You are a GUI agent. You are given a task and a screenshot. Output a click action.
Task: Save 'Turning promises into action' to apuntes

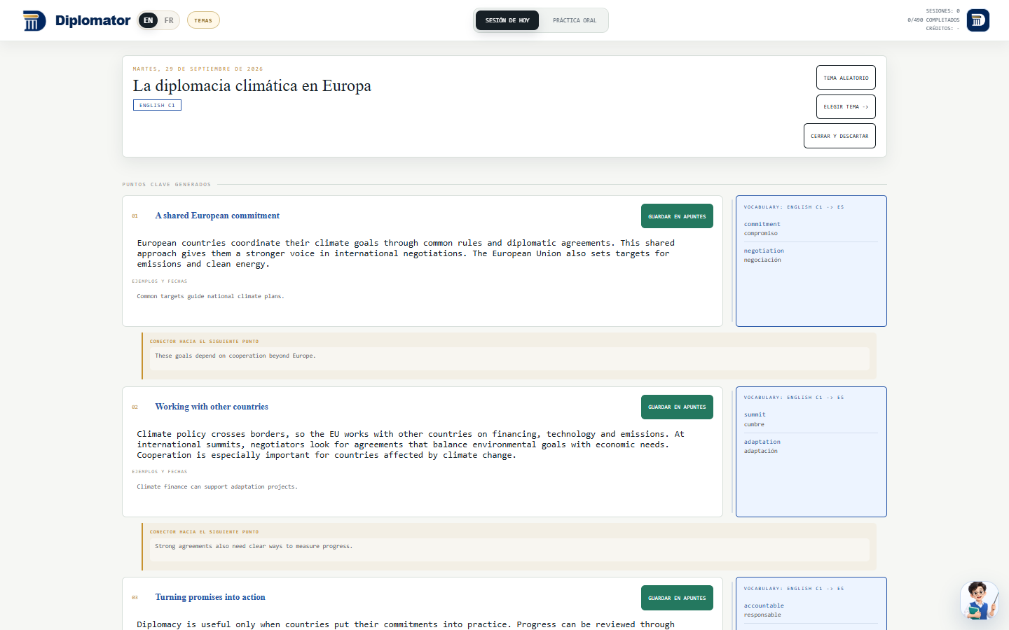[677, 598]
